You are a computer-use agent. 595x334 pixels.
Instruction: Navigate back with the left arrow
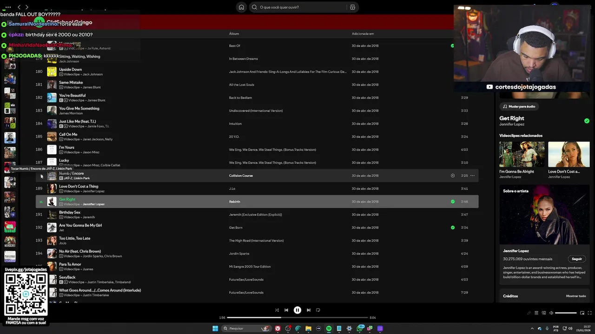point(19,7)
